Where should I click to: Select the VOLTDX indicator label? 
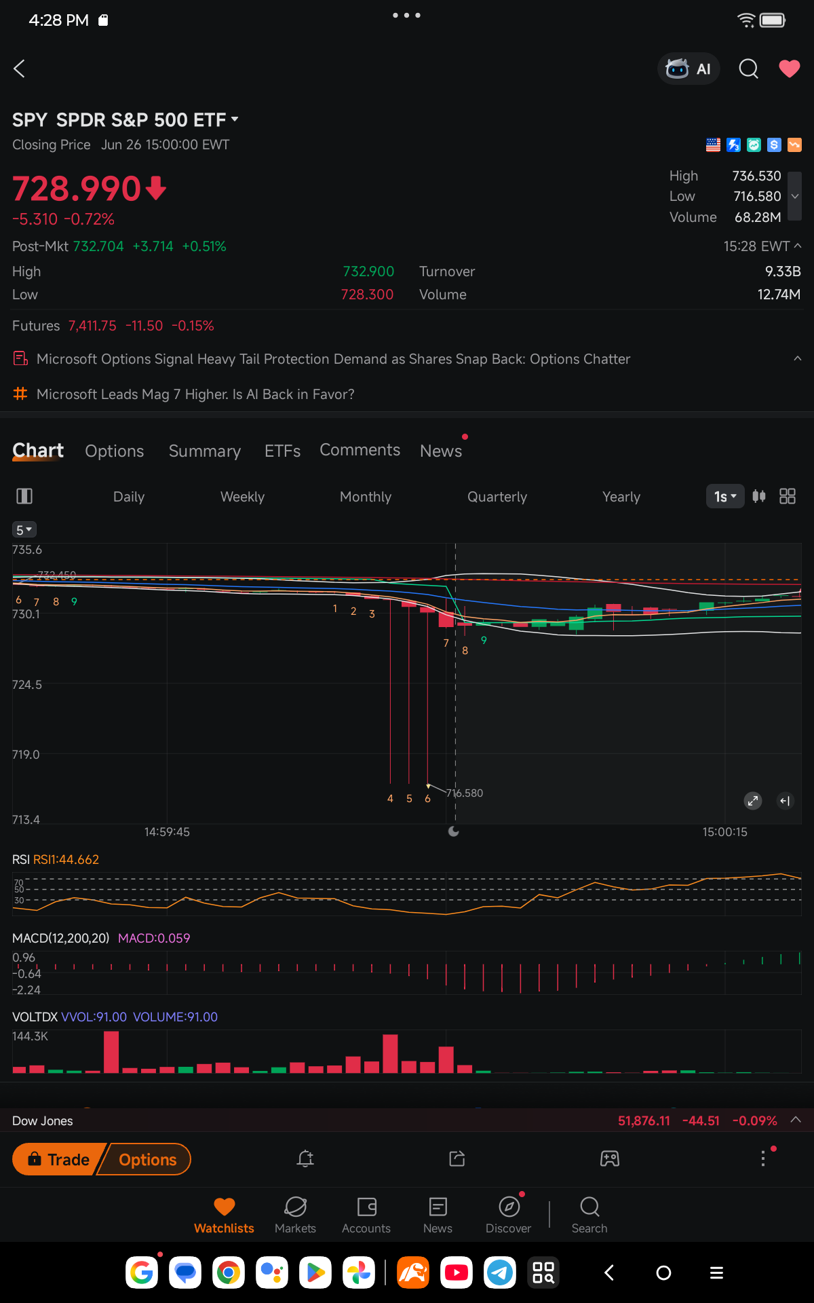pyautogui.click(x=35, y=1017)
